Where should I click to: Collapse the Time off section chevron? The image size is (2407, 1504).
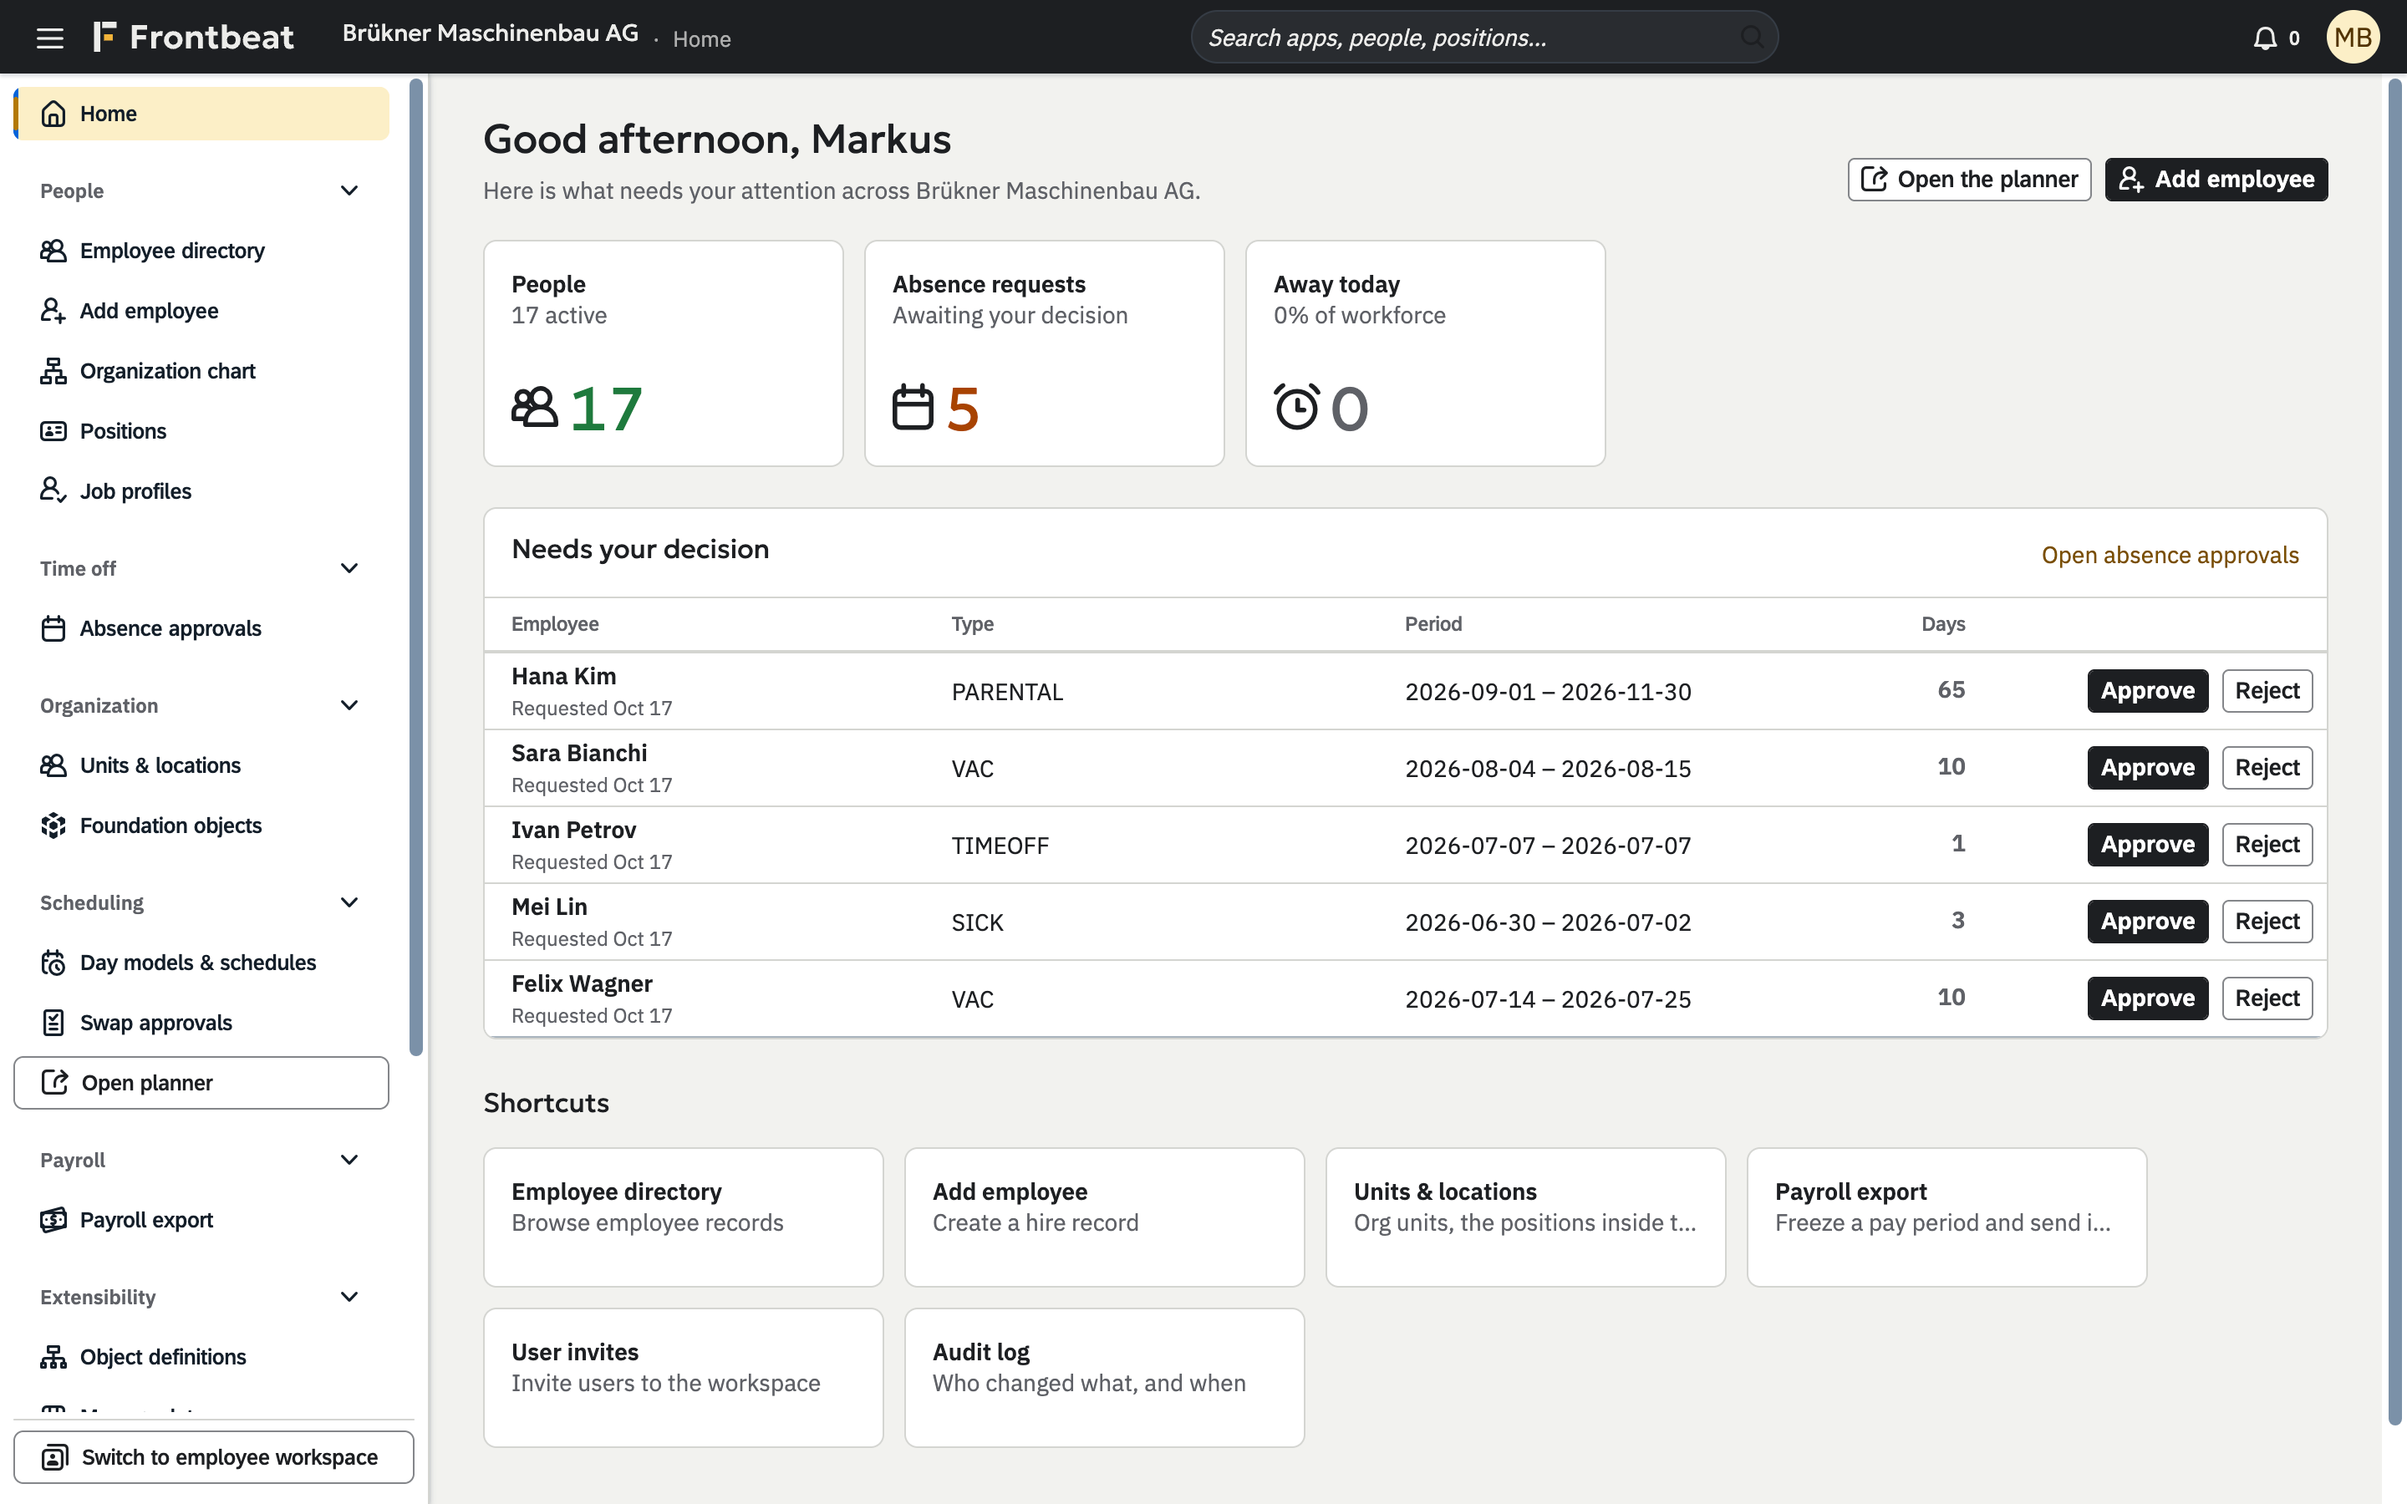point(349,568)
